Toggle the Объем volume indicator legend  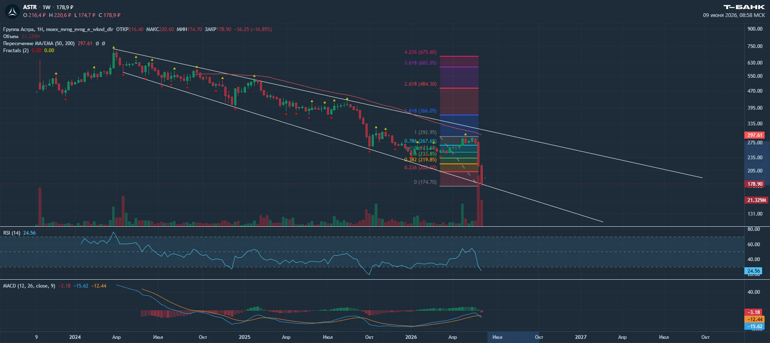(11, 36)
